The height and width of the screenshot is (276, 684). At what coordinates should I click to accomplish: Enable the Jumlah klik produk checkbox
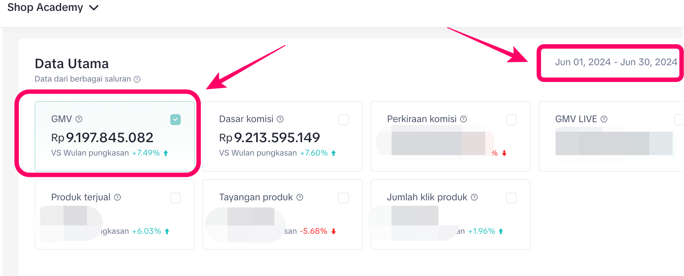tap(511, 198)
